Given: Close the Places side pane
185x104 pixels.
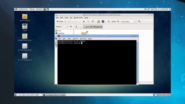Looking at the screenshot, I should 71,27.
